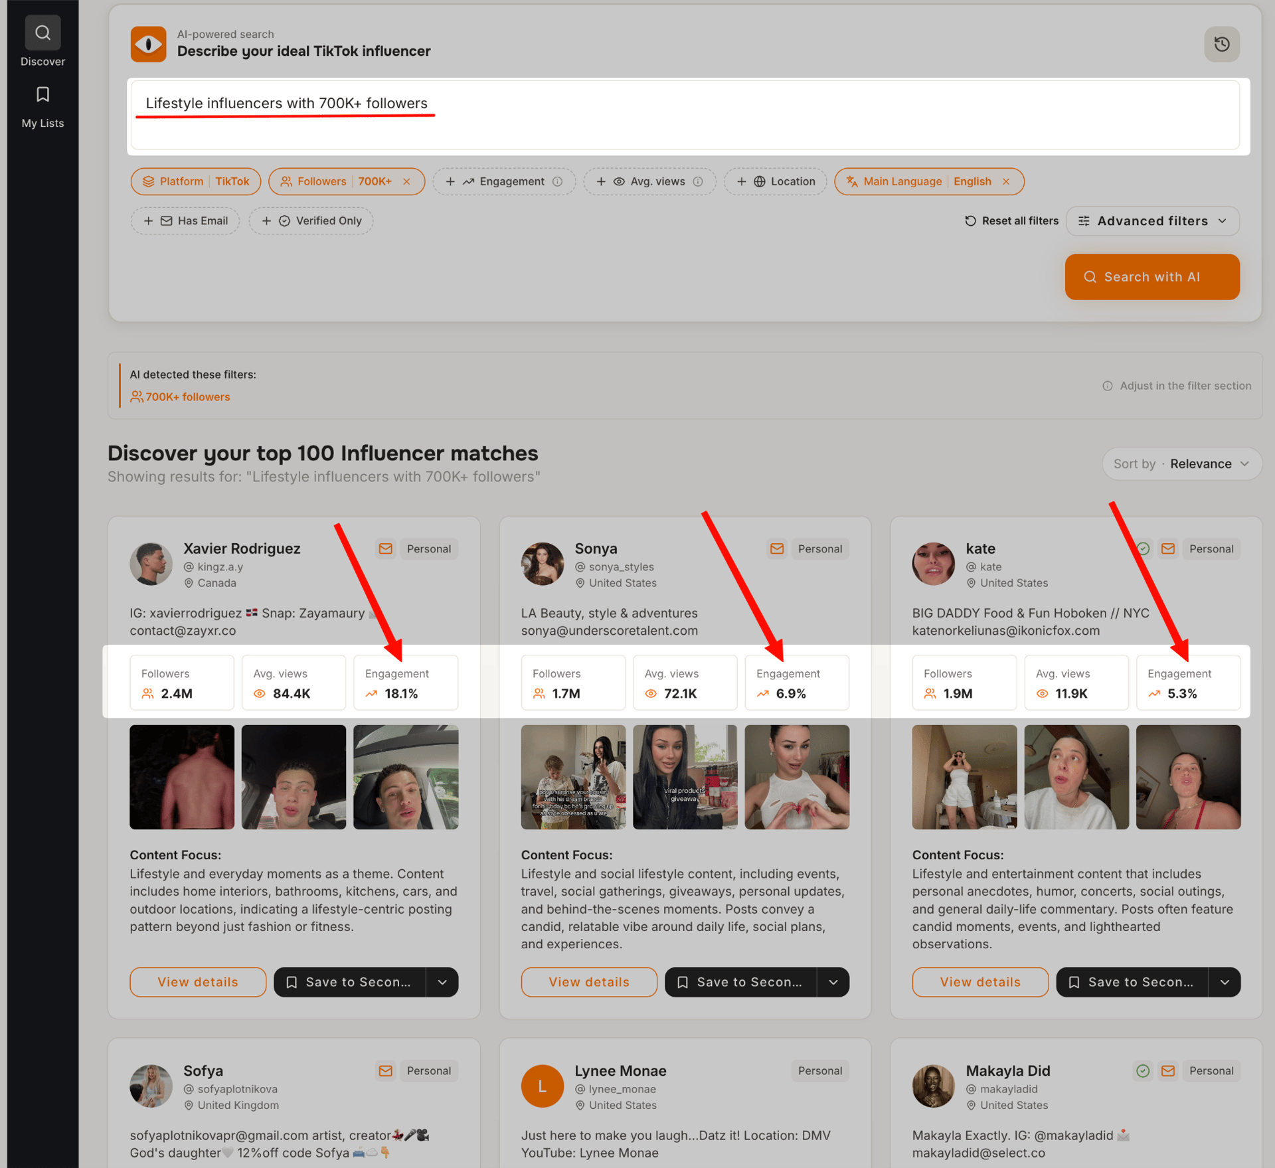This screenshot has width=1275, height=1168.
Task: Click verified check icon on Makayla Did card
Action: (1142, 1070)
